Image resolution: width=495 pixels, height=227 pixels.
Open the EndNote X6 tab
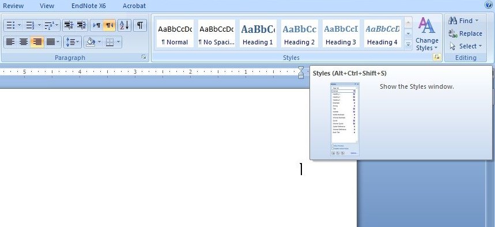(x=89, y=6)
